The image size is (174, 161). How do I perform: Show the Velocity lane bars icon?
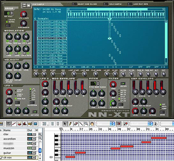[x=25, y=124]
